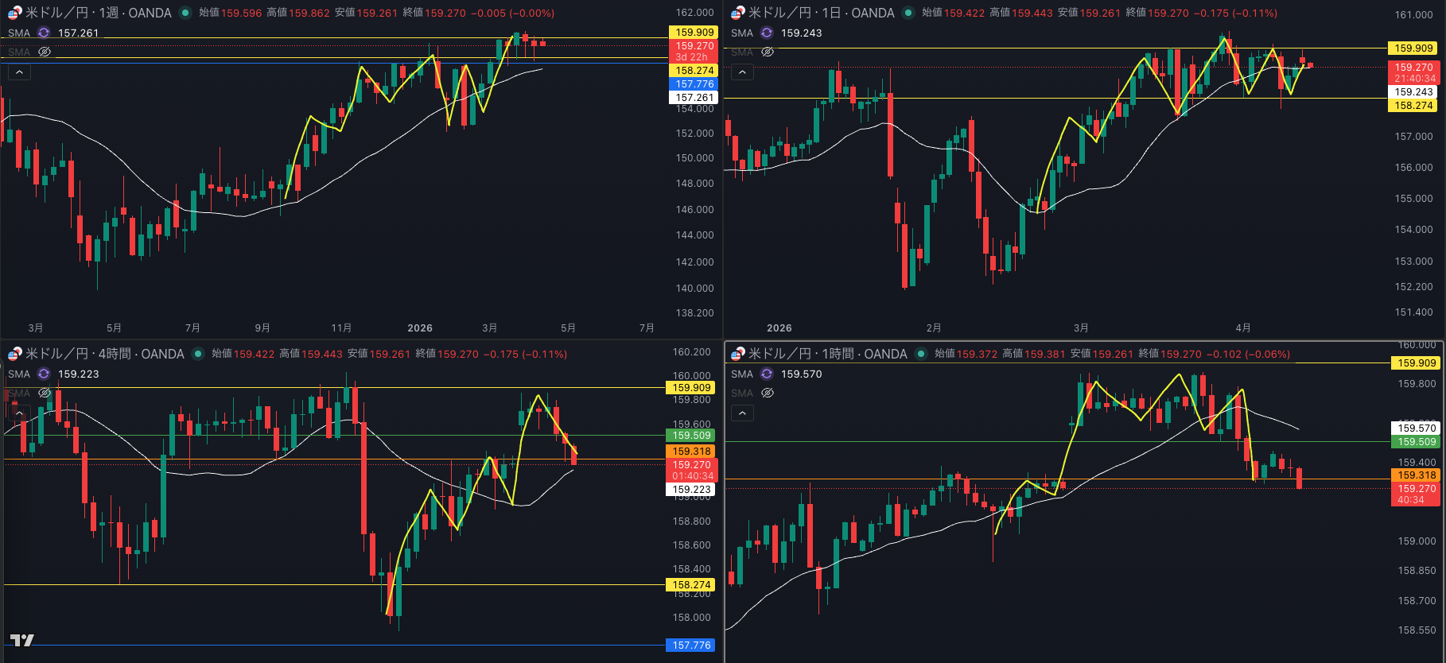This screenshot has width=1446, height=663.
Task: Click the TradingView logo in the 4-hour chart
Action: click(x=21, y=640)
